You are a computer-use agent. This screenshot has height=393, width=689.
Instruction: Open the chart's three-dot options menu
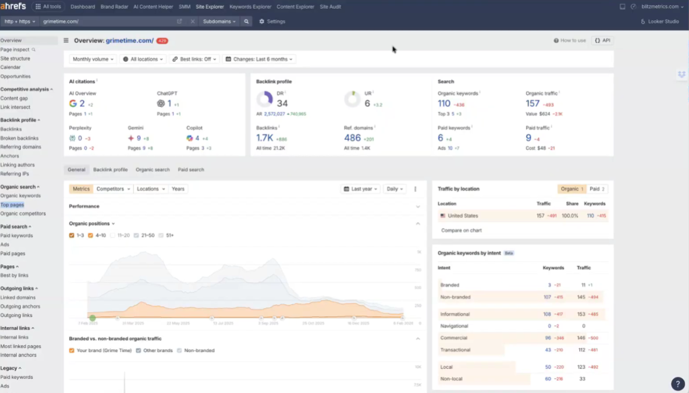415,189
